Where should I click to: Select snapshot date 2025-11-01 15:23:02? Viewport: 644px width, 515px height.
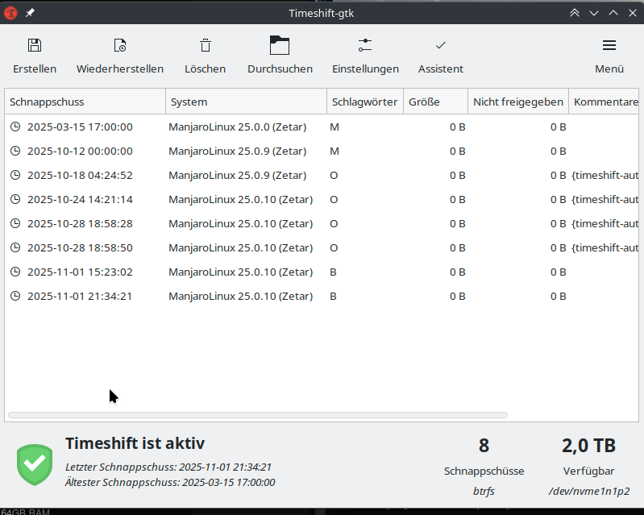click(80, 272)
